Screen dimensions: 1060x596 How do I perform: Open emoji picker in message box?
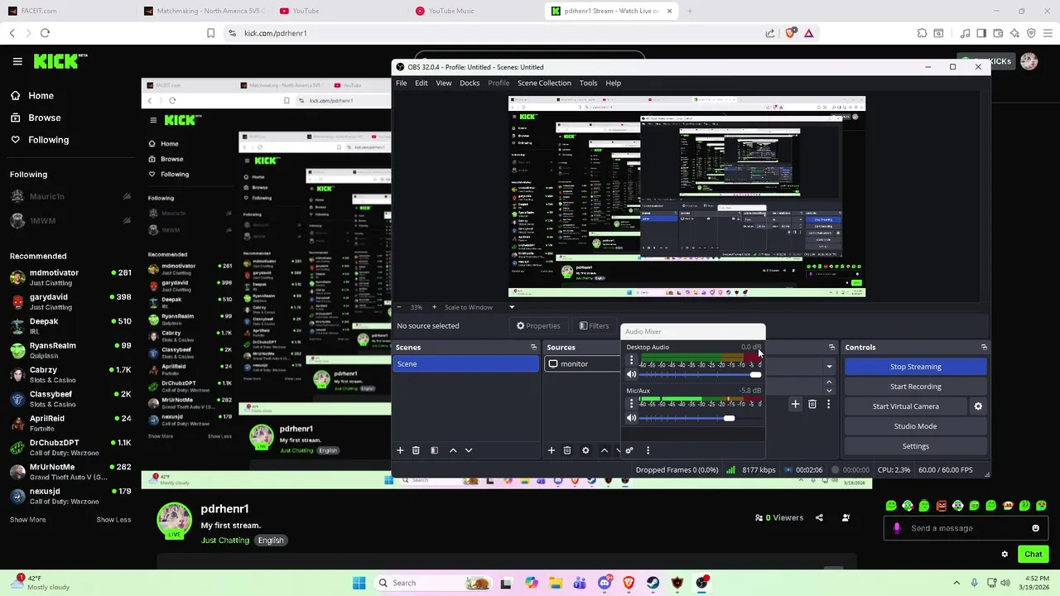point(1035,528)
